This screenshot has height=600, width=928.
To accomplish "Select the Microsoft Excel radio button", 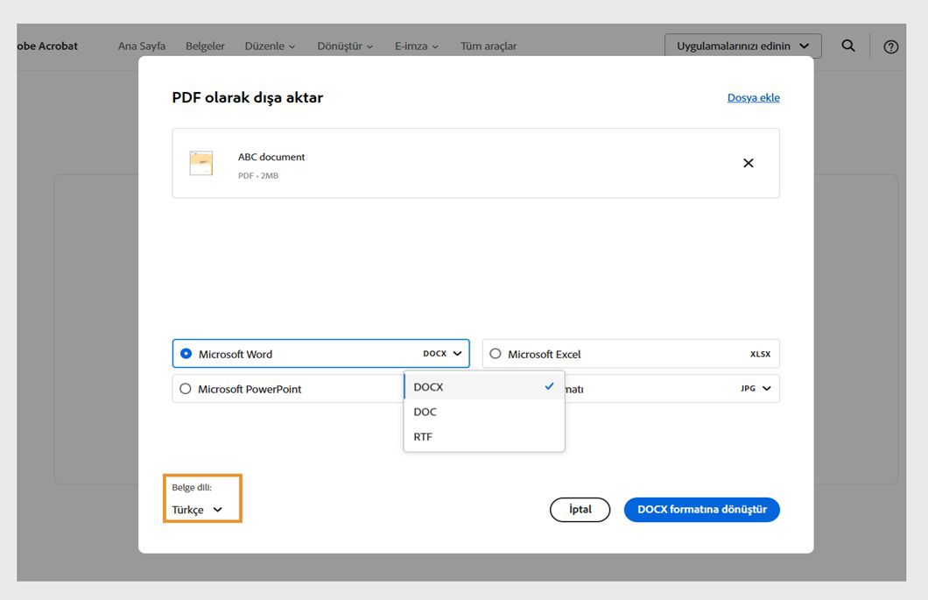I will 496,354.
